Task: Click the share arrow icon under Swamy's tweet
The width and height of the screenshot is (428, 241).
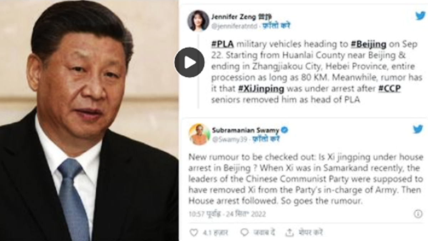Action: pos(289,232)
